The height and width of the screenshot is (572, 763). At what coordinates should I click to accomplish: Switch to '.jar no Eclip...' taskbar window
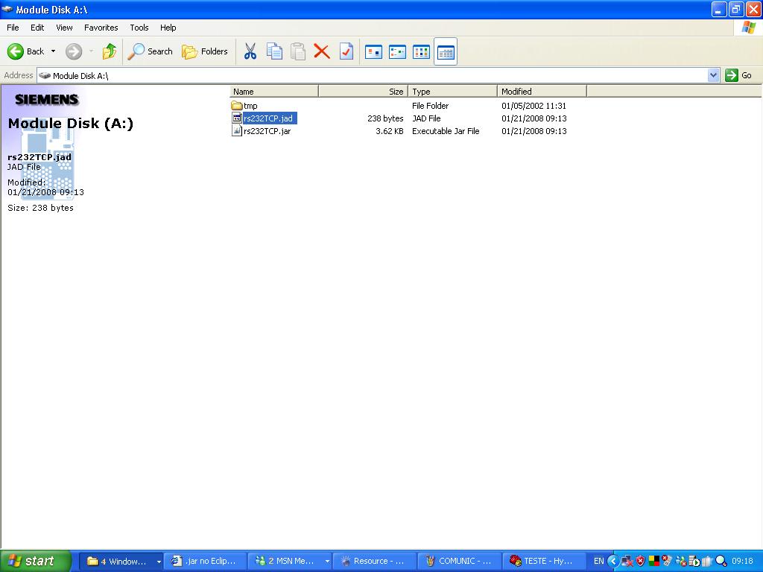[x=205, y=561]
